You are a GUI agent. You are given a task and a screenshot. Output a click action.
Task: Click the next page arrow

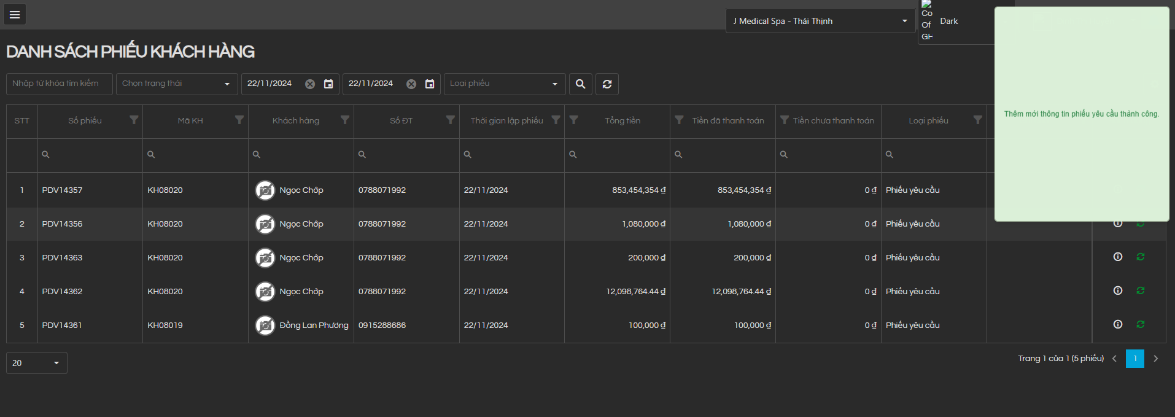click(1155, 359)
